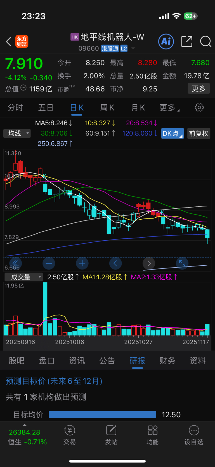The width and height of the screenshot is (215, 467).
Task: Tap the 港股通 badge
Action: (110, 49)
